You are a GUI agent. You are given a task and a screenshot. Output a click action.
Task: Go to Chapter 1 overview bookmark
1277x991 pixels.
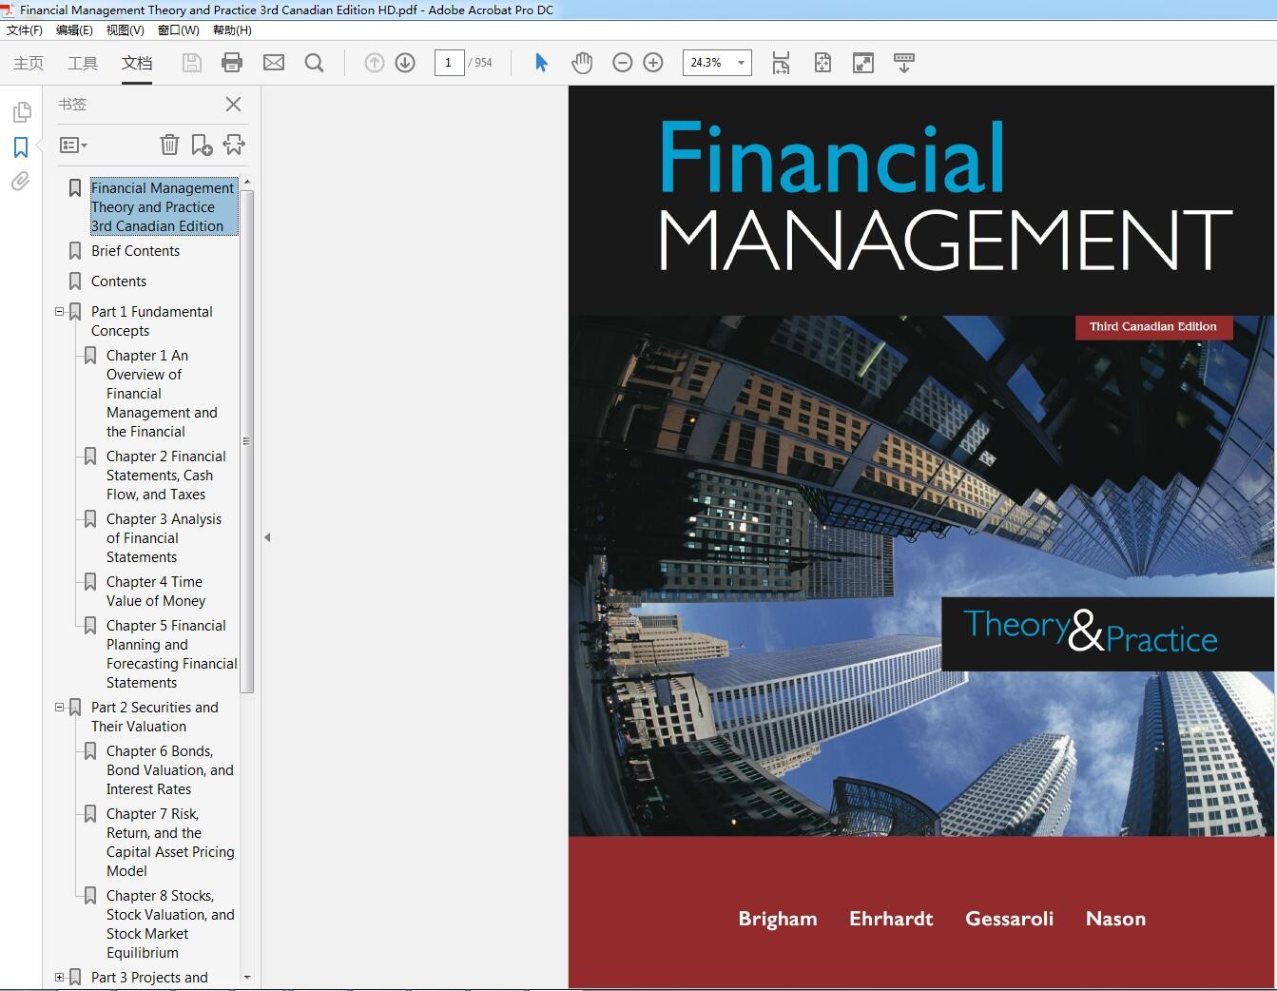click(162, 393)
